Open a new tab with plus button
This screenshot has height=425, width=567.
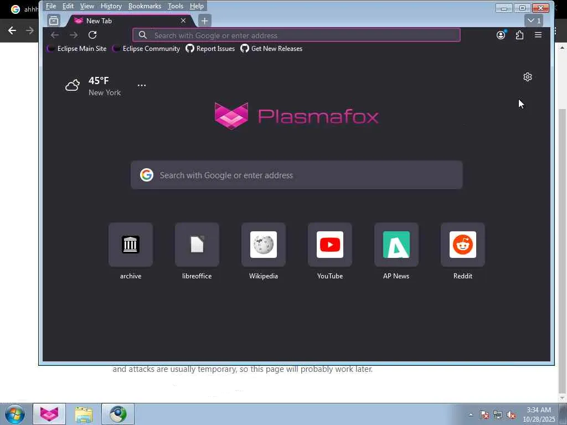coord(205,21)
